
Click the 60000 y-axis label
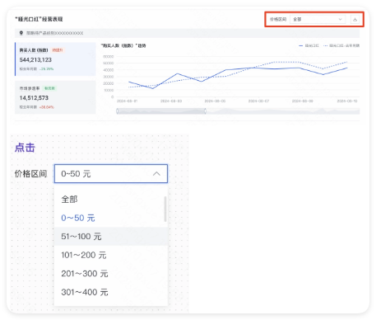pyautogui.click(x=108, y=57)
